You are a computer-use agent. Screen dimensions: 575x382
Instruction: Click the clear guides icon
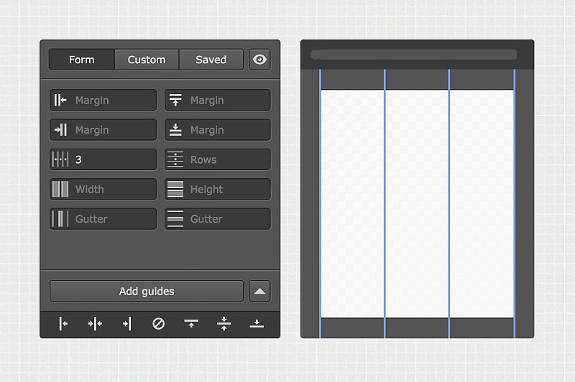tap(159, 324)
